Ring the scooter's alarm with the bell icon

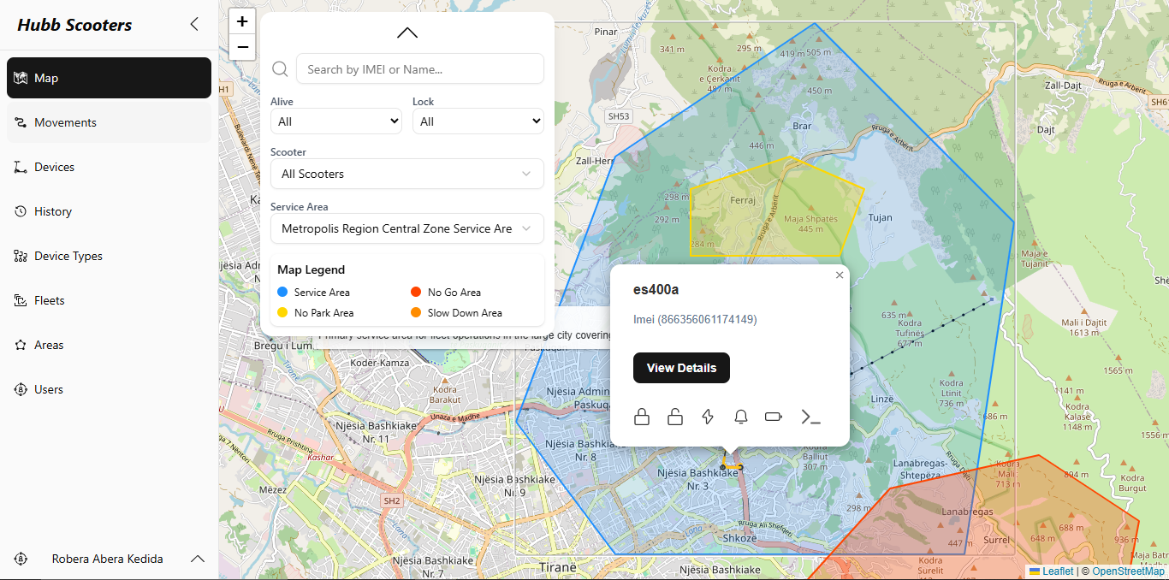click(740, 417)
